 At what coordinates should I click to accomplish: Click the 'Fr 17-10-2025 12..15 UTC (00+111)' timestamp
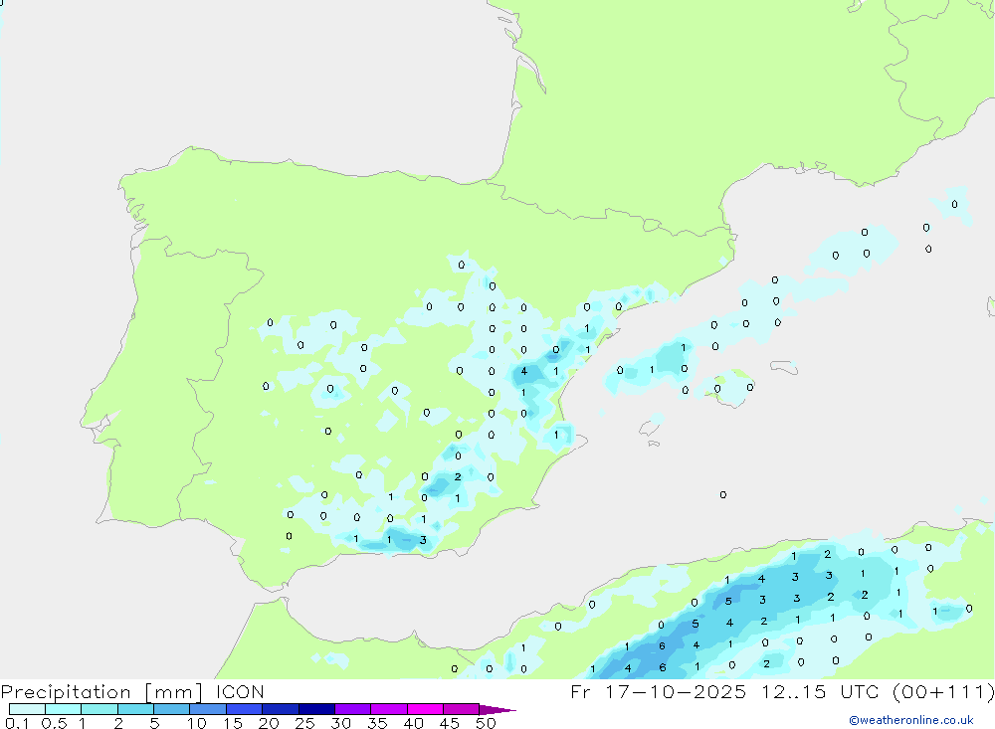(x=782, y=691)
